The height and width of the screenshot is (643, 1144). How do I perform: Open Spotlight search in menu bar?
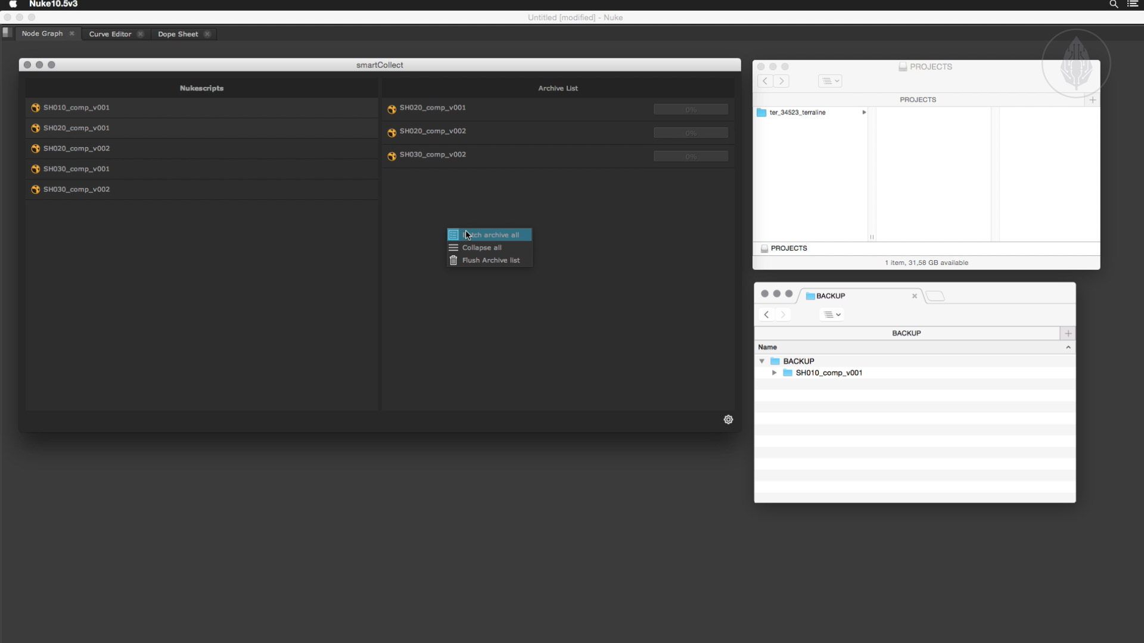1114,4
